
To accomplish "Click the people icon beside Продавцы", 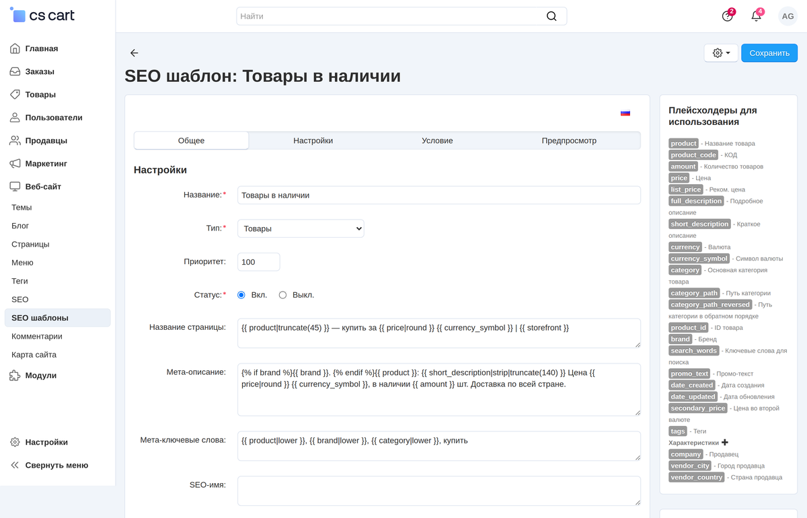I will [15, 140].
